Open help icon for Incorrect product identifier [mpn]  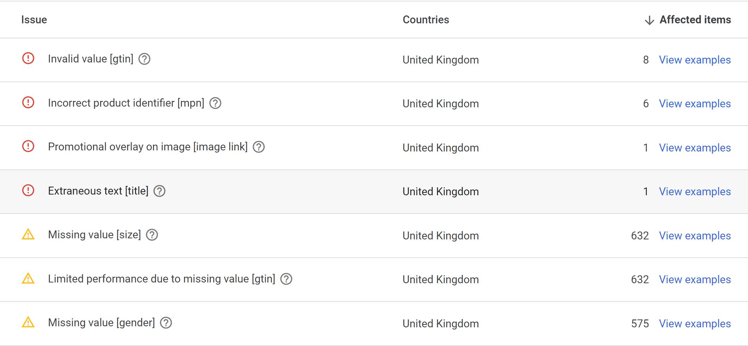click(x=215, y=103)
